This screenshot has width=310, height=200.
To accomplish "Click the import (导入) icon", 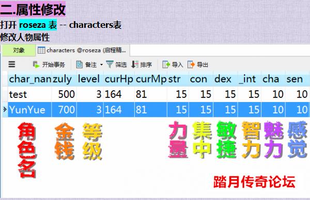I will tap(166, 64).
